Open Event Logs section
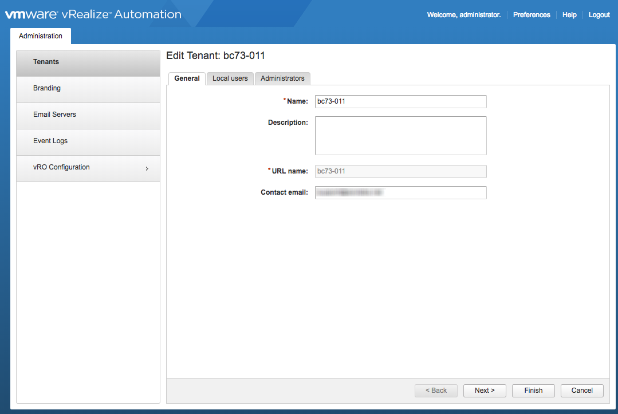 88,142
